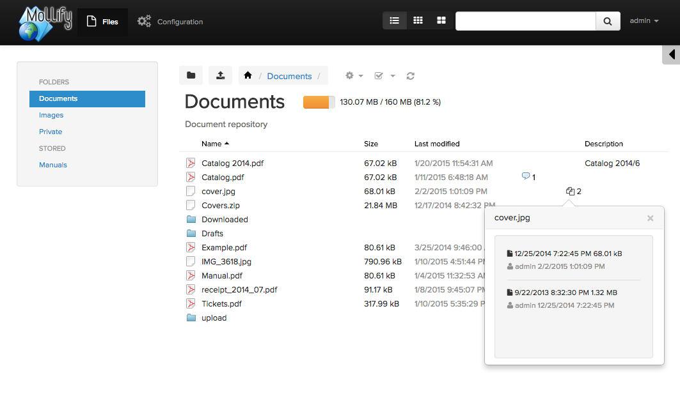
Task: Switch to small icon grid view
Action: click(418, 20)
